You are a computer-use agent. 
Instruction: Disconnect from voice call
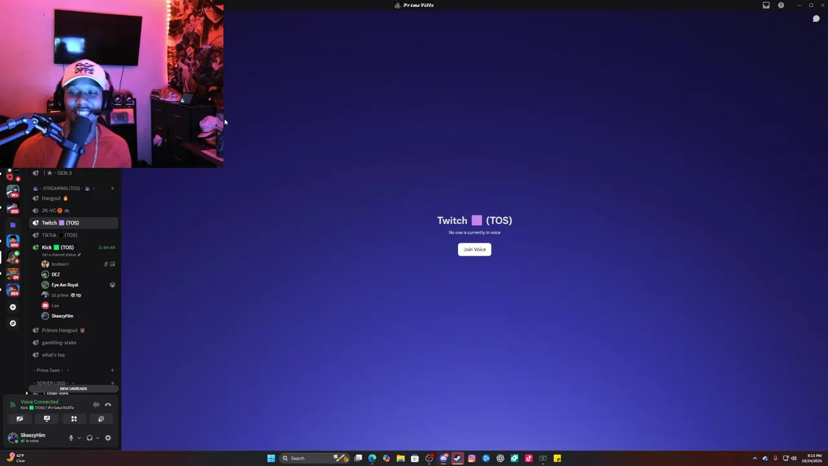[108, 405]
